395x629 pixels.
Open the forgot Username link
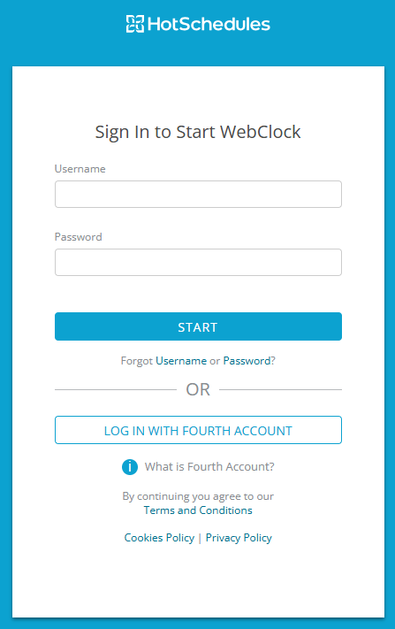tap(181, 361)
